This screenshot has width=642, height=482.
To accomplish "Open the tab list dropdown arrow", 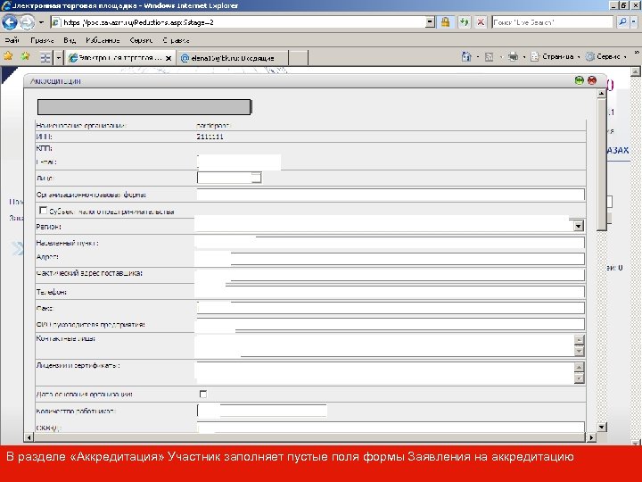I will (x=59, y=58).
